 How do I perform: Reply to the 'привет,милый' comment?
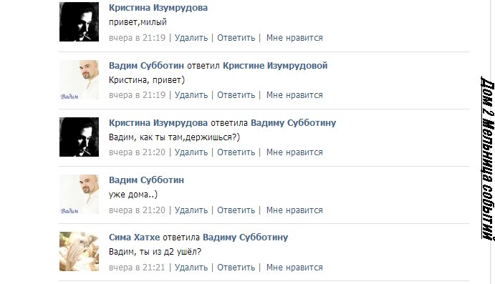pyautogui.click(x=236, y=38)
